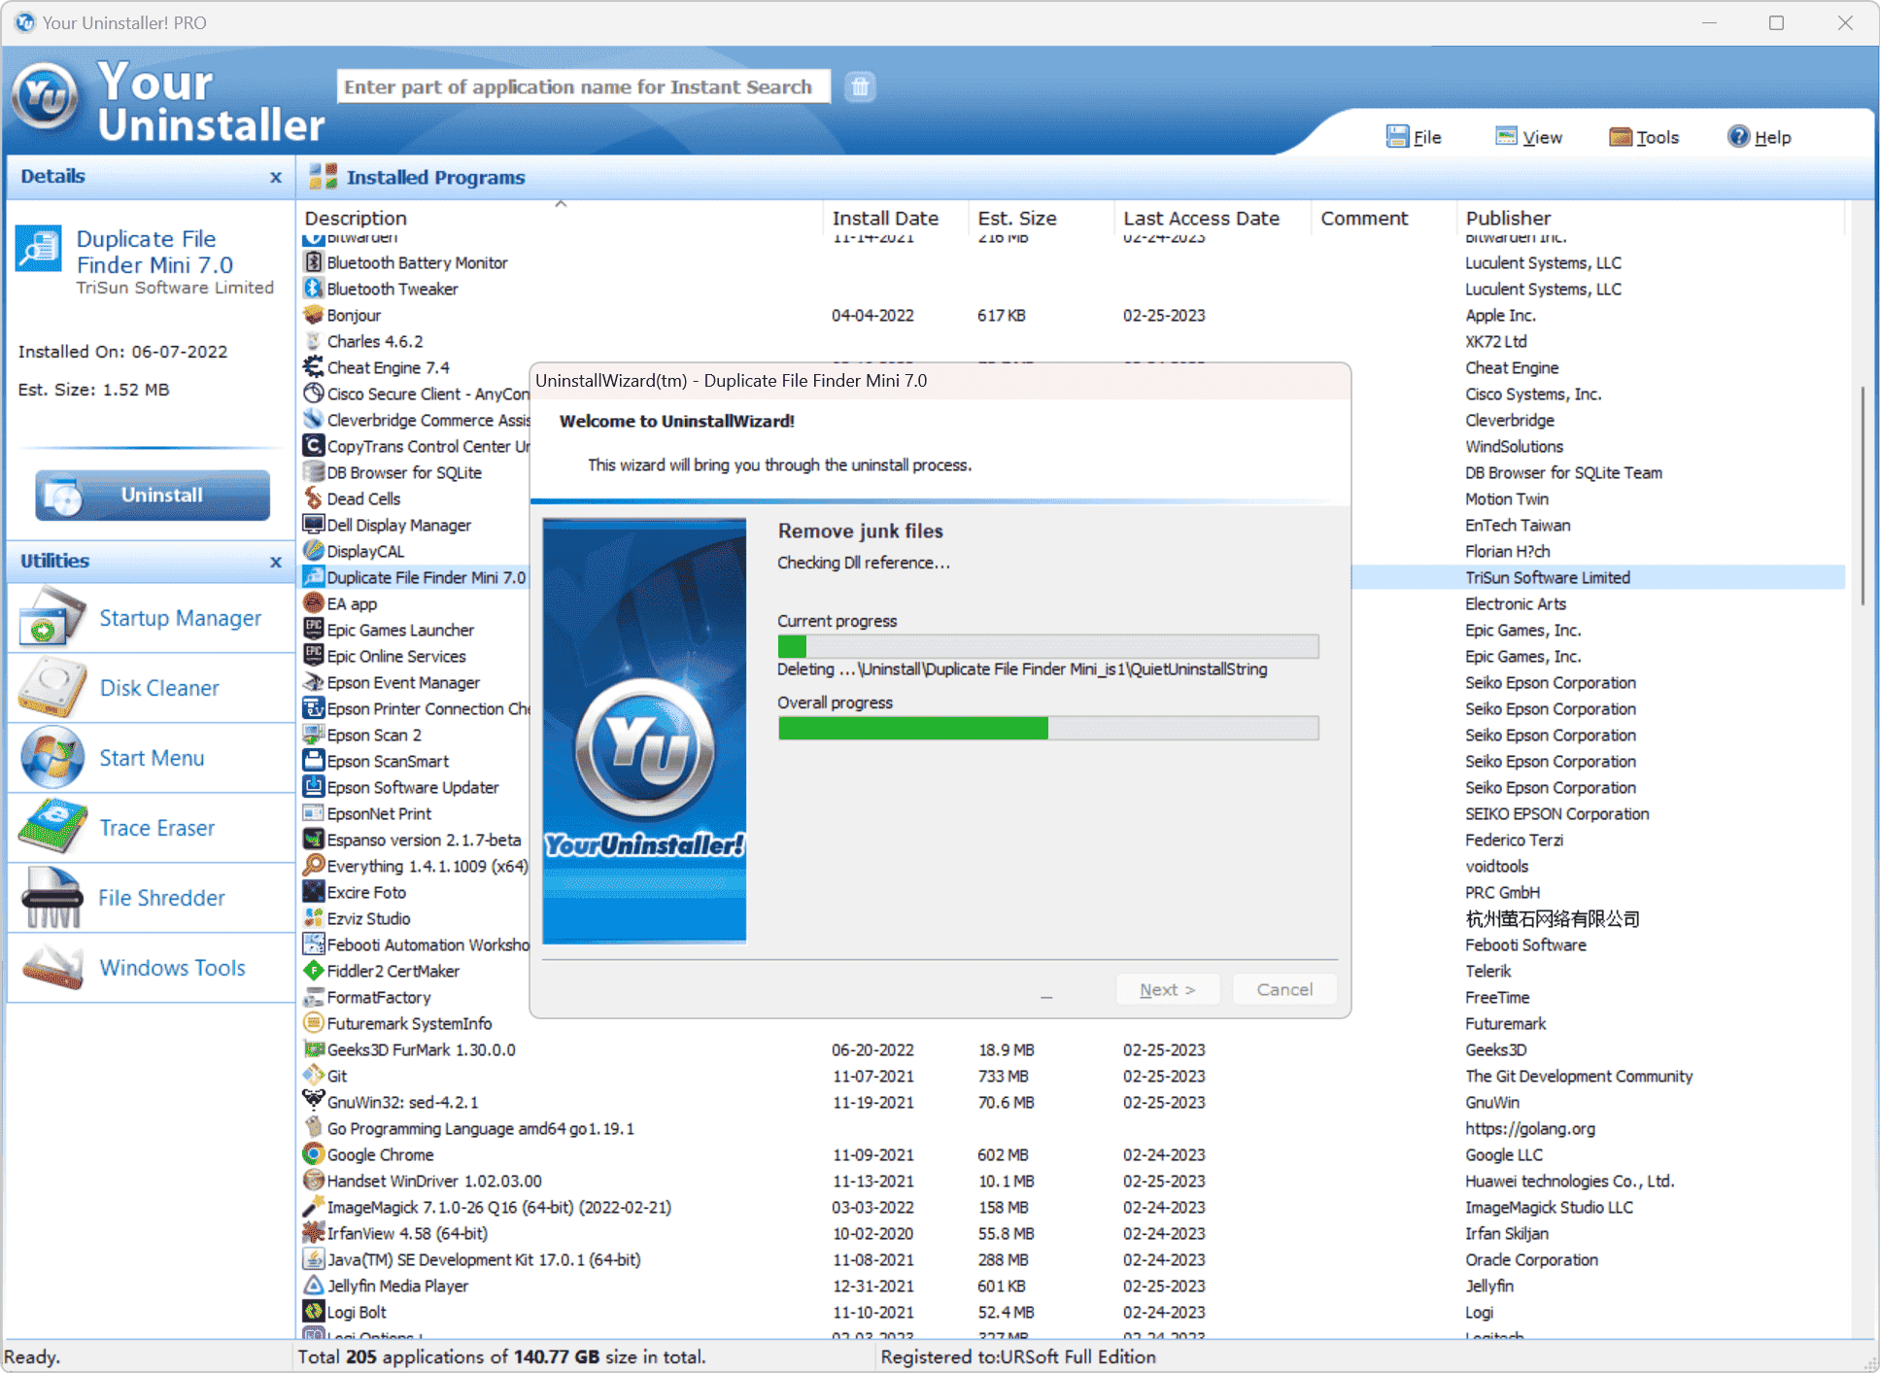Launch the File Shredder tool
Image resolution: width=1880 pixels, height=1373 pixels.
[x=161, y=898]
